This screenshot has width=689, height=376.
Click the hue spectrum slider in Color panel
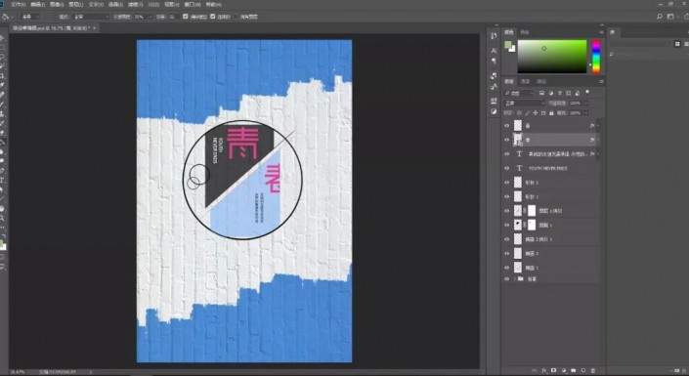click(x=596, y=57)
